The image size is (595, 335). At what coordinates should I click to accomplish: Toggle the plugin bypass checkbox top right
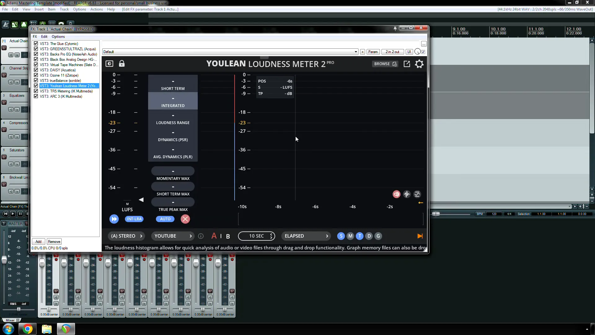tap(423, 52)
